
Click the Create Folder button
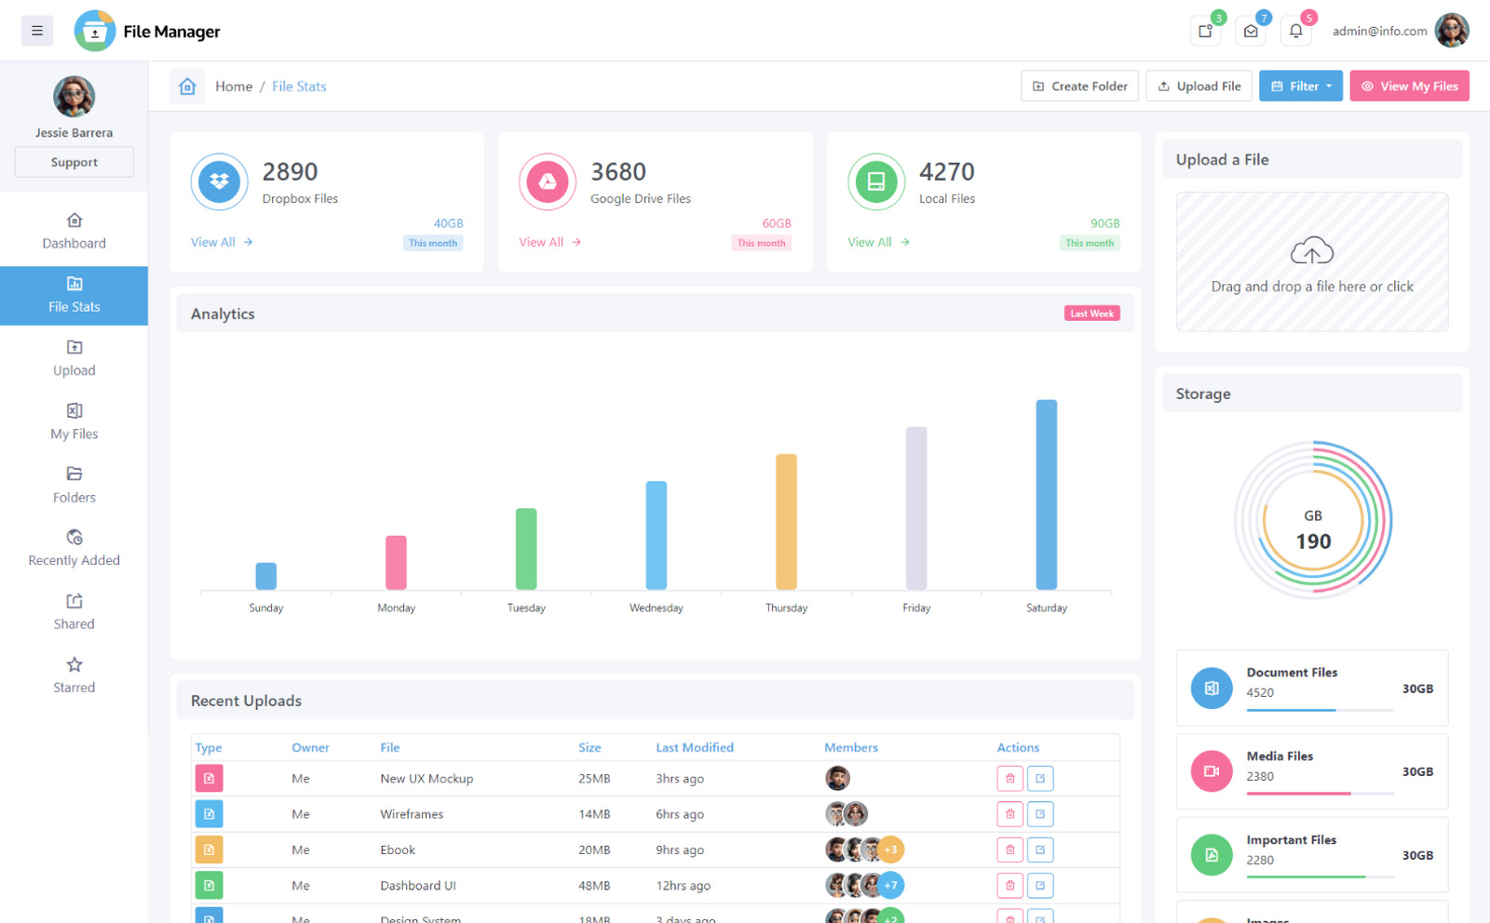pyautogui.click(x=1078, y=86)
